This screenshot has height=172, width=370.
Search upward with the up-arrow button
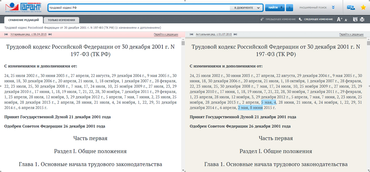[289, 8]
